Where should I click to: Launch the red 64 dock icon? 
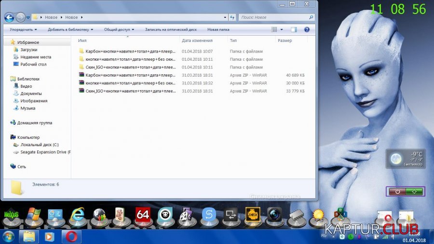click(x=143, y=215)
